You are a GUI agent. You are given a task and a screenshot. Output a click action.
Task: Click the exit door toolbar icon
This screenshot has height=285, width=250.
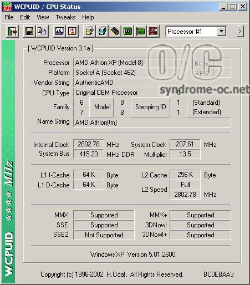13,32
